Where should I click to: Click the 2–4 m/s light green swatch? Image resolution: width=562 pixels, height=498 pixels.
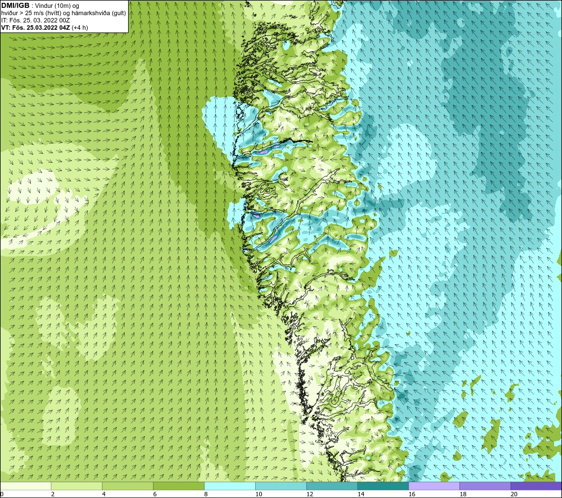(76, 486)
